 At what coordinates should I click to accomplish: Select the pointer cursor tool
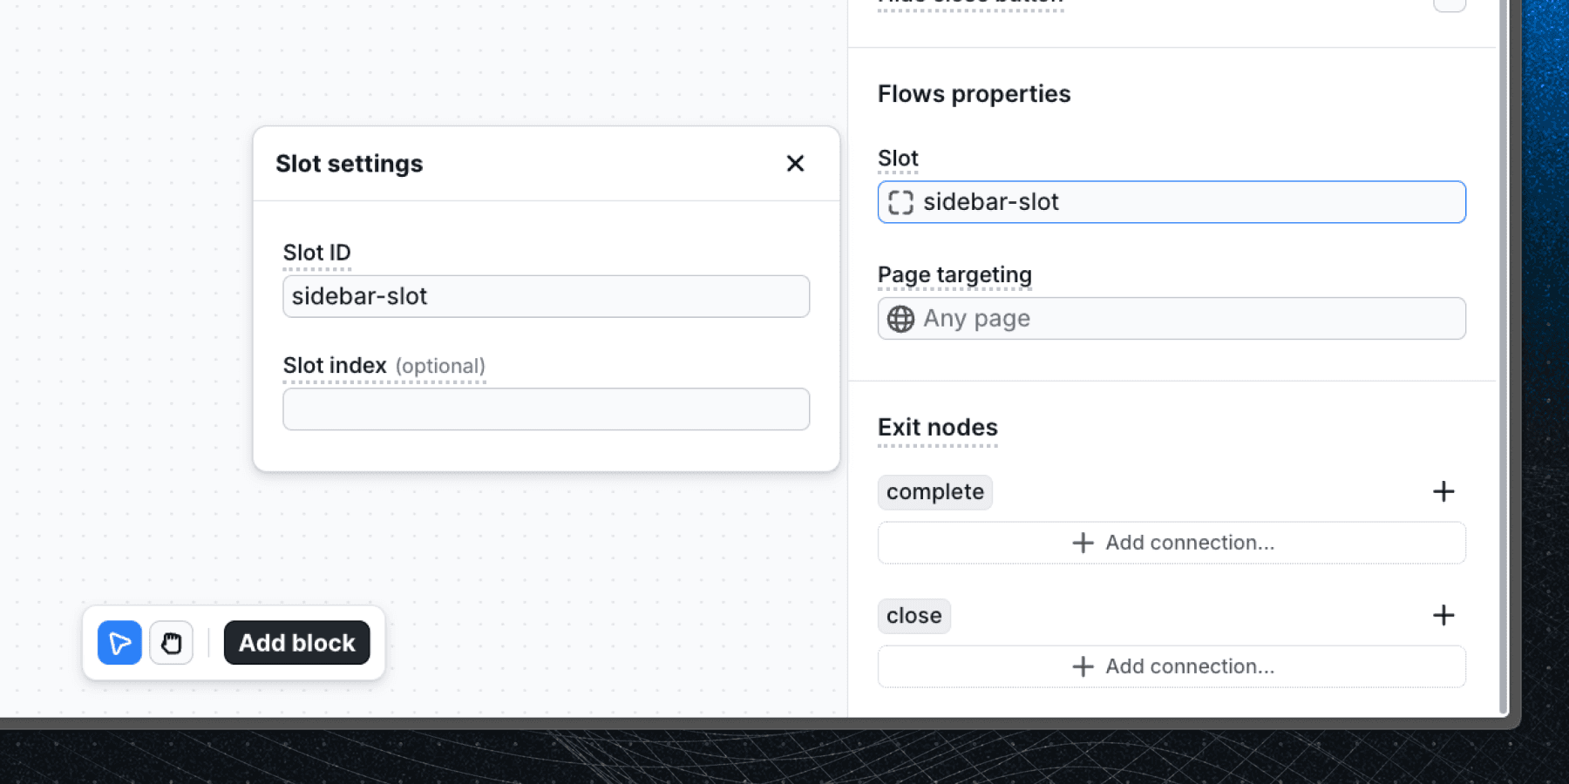click(119, 643)
